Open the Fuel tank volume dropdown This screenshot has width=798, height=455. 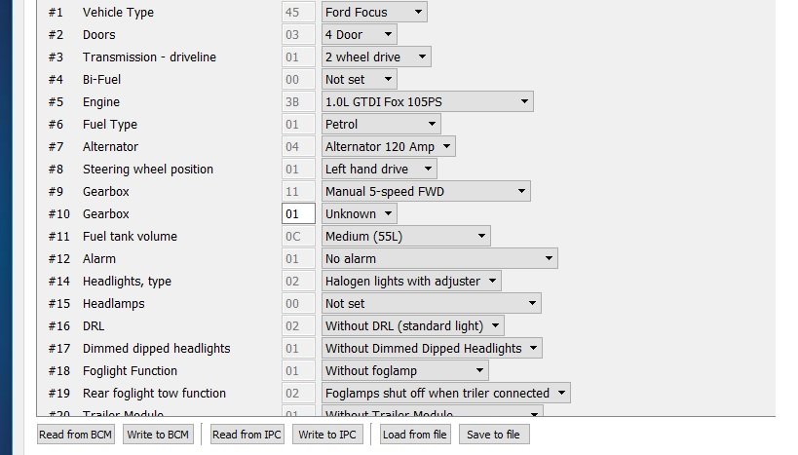coord(405,237)
